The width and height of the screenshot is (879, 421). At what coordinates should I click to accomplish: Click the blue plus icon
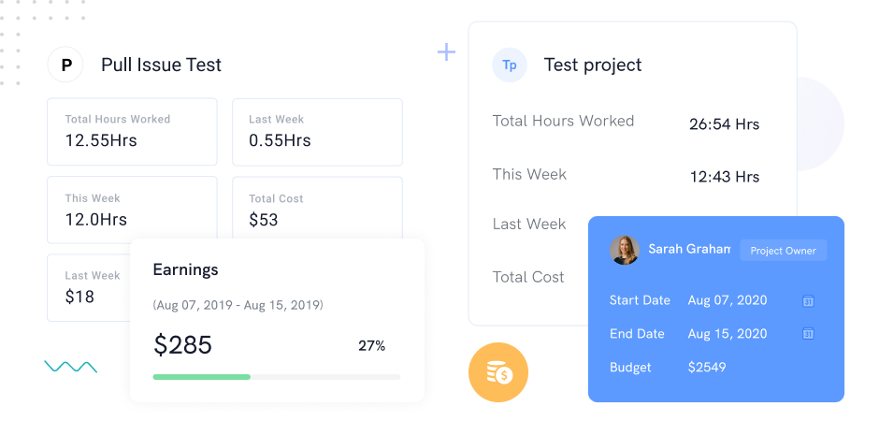447,52
